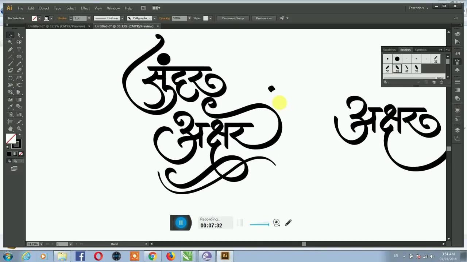Open the Brushes panel options menu

coord(448,49)
